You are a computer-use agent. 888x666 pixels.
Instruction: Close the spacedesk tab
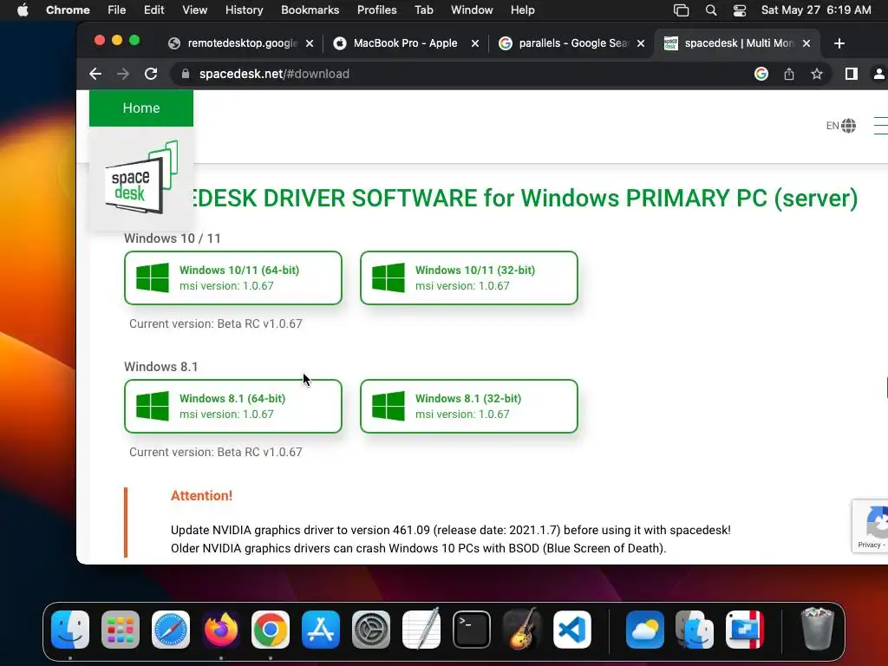(x=806, y=43)
